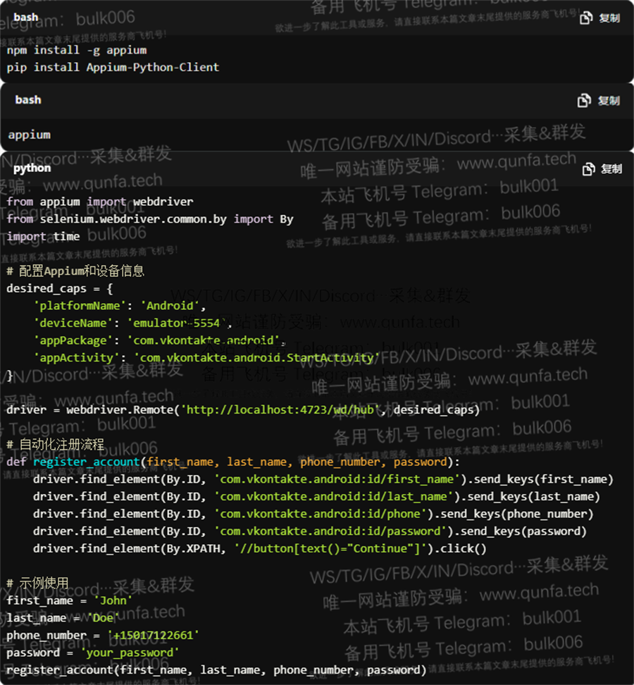The image size is (634, 685).
Task: Click the selenium 'import By' line
Action: (x=150, y=219)
